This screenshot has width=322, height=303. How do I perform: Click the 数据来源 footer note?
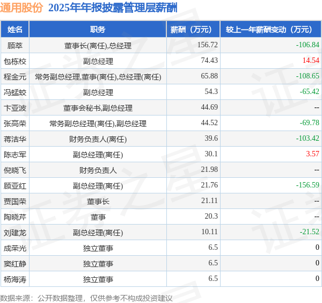pos(86,298)
